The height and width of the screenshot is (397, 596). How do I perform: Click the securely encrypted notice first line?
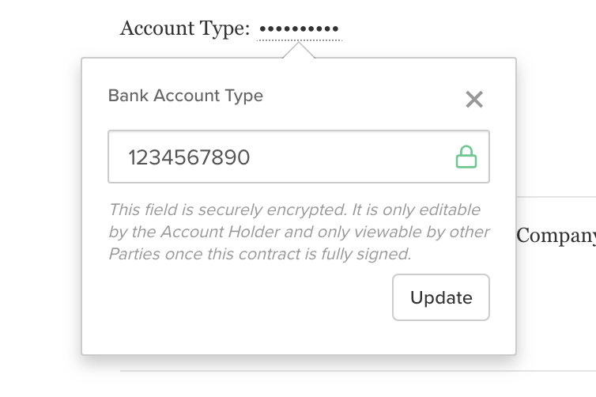click(x=295, y=210)
